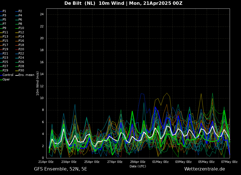Pick the P16 legend entry
Image resolution: width=241 pixels, height=175 pixels.
[x=21, y=41]
